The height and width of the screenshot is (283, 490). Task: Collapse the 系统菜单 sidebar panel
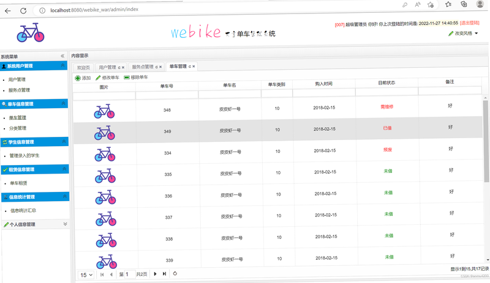click(x=62, y=56)
